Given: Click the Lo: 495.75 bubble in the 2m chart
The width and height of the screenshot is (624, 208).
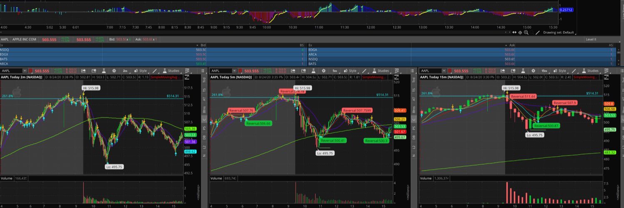Looking at the screenshot, I should tap(114, 166).
